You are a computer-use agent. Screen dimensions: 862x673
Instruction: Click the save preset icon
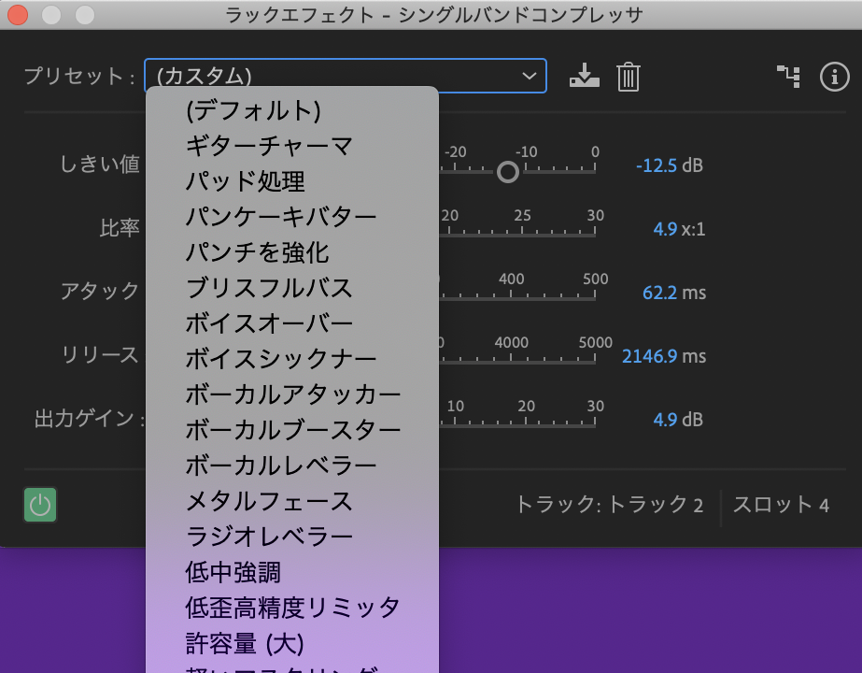[583, 77]
